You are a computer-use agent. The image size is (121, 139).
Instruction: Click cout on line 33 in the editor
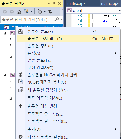click(x=107, y=16)
